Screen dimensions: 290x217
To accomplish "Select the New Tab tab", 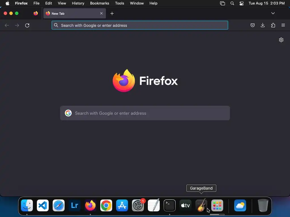I will click(74, 13).
